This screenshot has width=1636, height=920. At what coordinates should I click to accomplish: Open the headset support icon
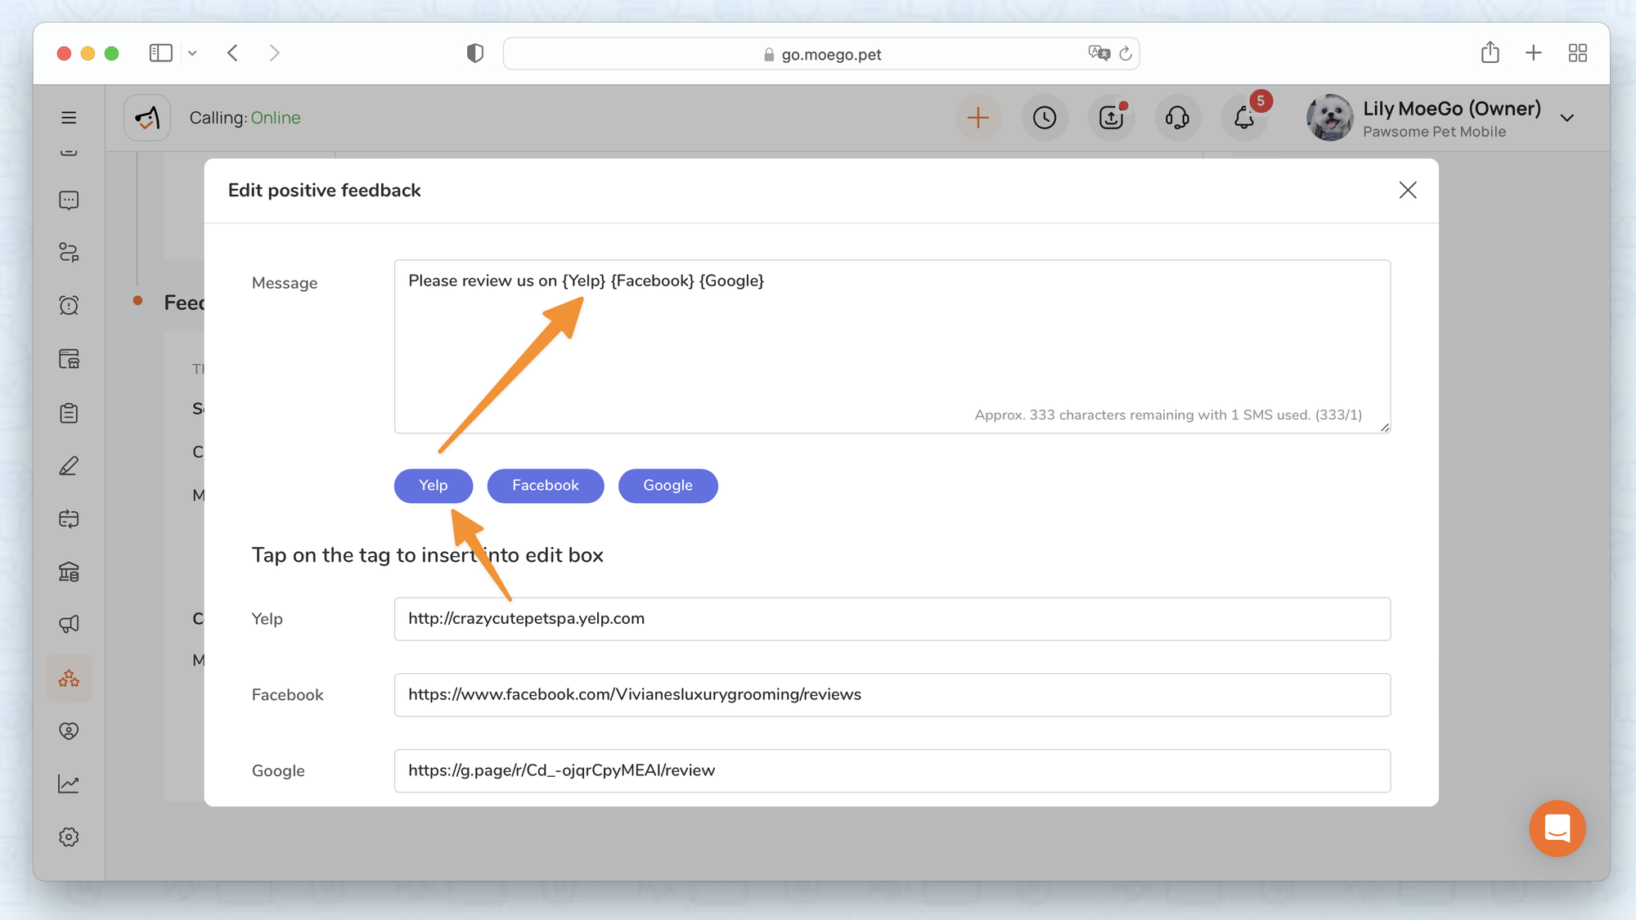[1177, 118]
